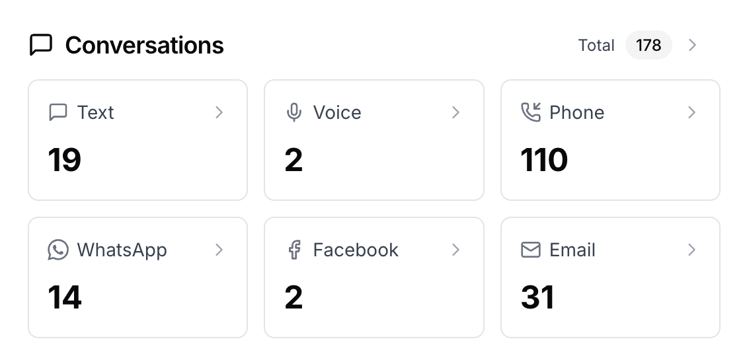Expand the Facebook card chevron
Screen dimensions: 747x362
456,250
